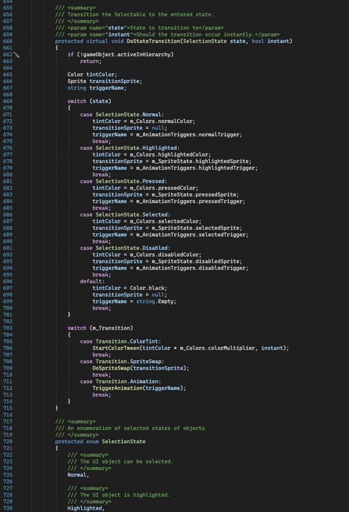
Task: Click line number 715 in the gutter
Action: pos(8,408)
